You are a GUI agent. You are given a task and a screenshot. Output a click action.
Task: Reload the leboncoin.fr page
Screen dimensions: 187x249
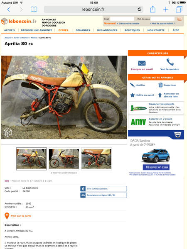click(139, 10)
